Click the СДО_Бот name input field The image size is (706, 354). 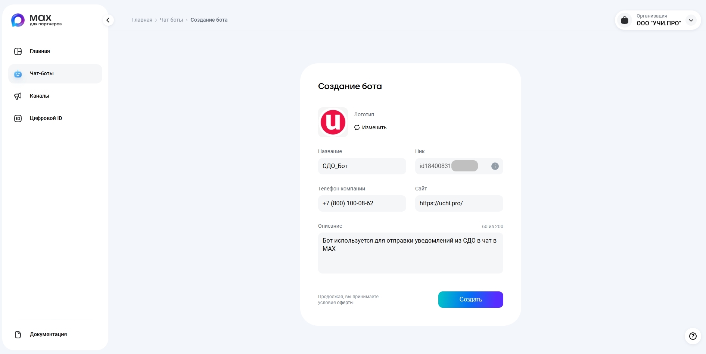point(361,166)
